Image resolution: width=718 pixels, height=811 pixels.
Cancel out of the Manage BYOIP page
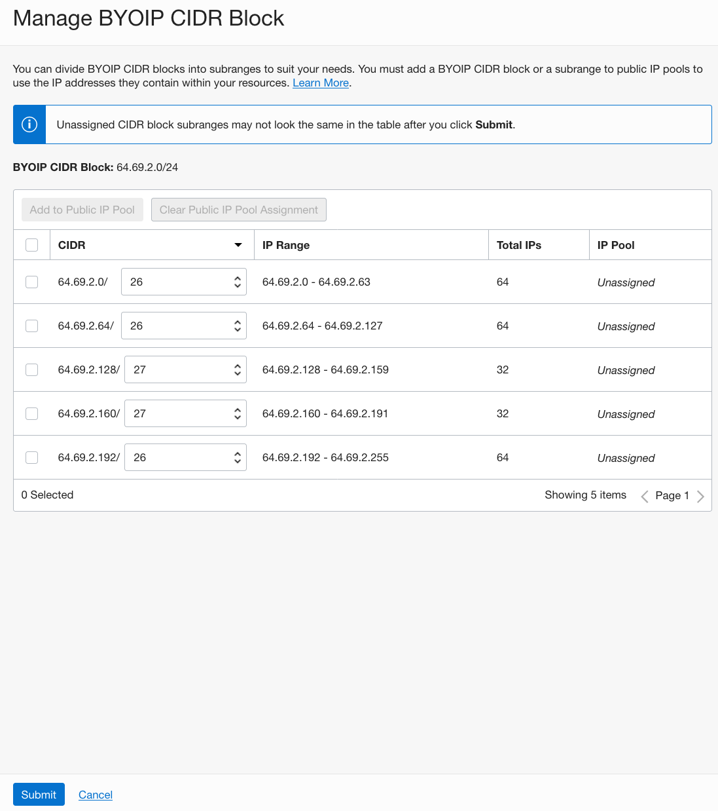(95, 794)
